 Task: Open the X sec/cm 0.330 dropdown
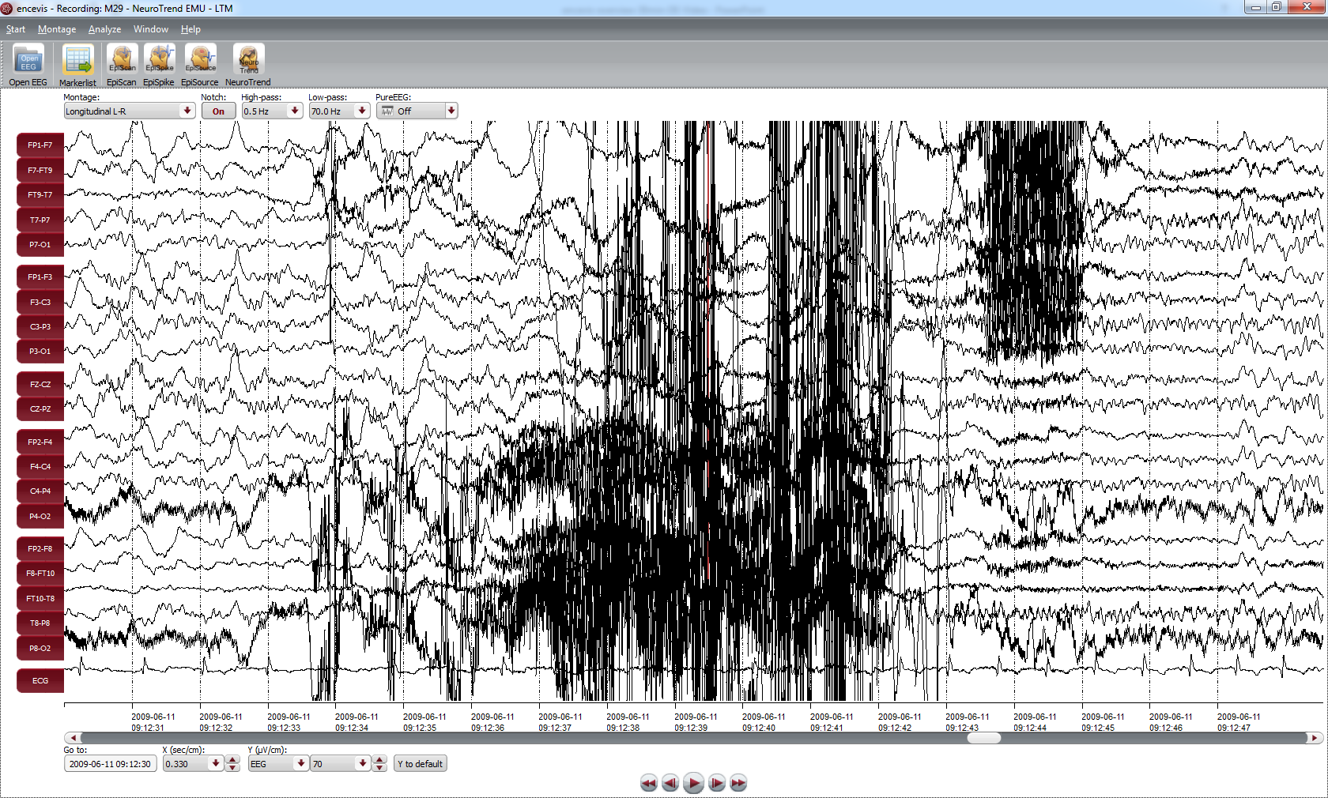tap(193, 764)
